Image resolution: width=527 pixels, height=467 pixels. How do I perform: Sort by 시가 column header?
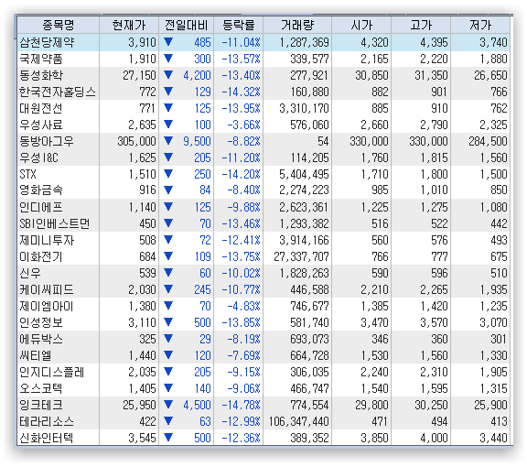point(361,26)
